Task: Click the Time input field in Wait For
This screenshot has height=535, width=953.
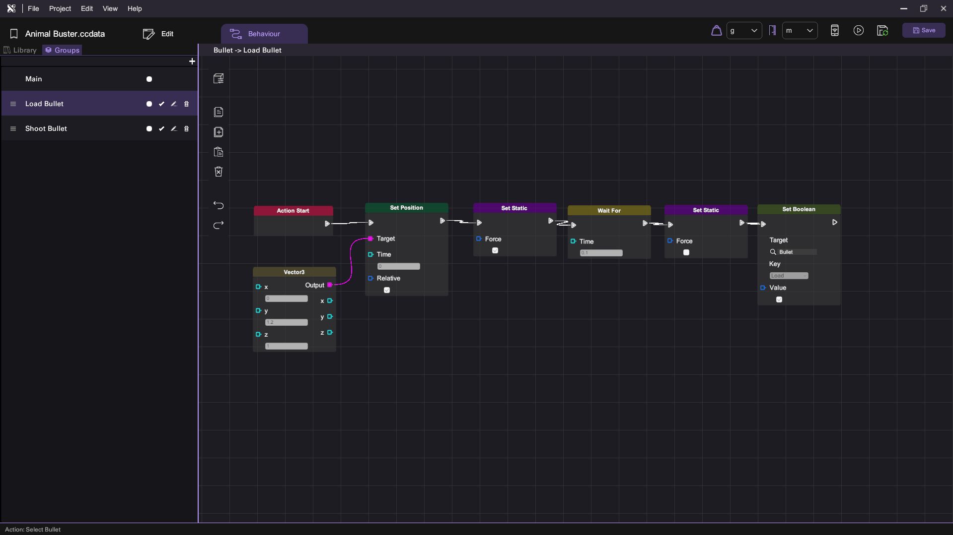Action: coord(601,253)
